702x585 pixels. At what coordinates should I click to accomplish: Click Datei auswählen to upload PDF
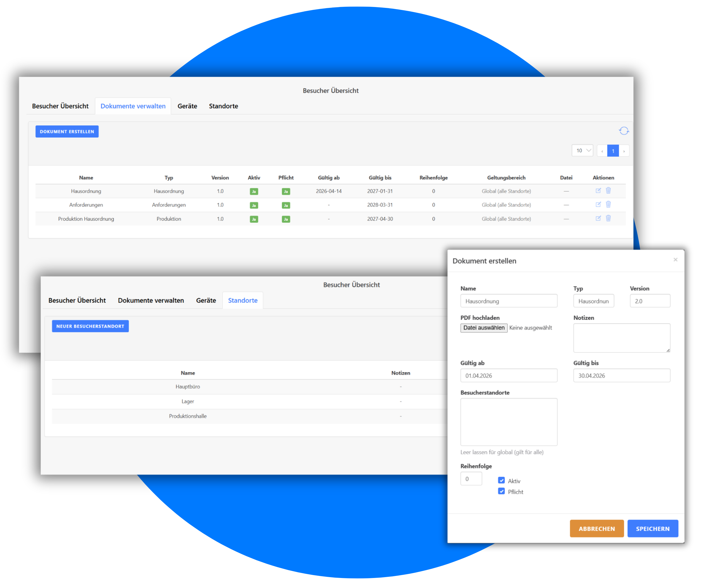tap(484, 328)
